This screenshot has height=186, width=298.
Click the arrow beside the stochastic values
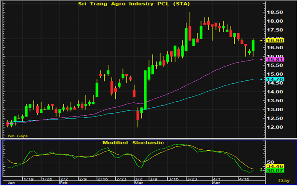[x=262, y=169]
